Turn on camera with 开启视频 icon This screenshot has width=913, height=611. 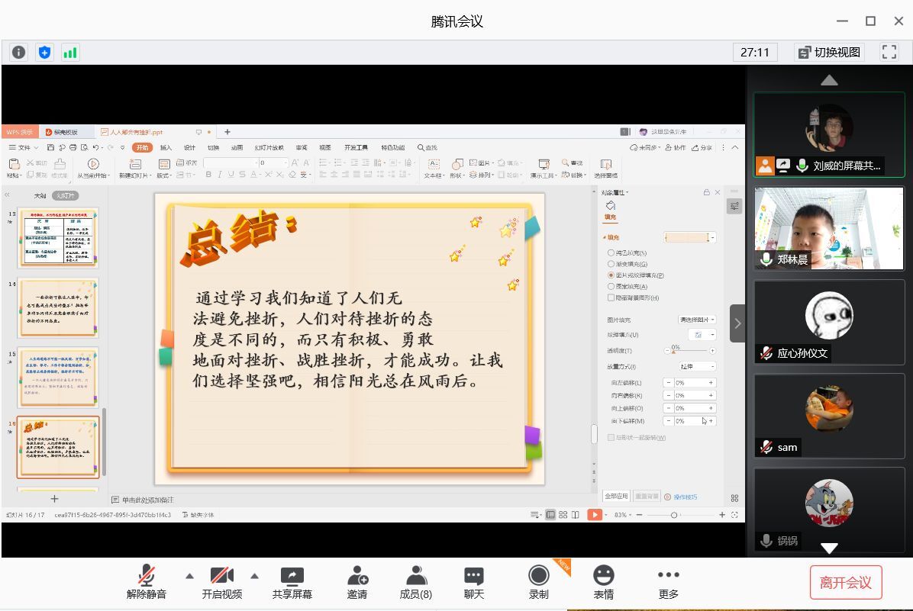click(x=221, y=576)
